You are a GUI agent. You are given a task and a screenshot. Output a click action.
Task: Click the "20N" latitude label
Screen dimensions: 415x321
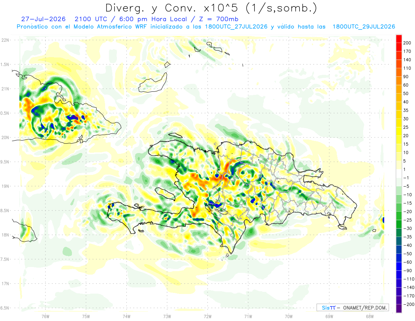(5, 137)
